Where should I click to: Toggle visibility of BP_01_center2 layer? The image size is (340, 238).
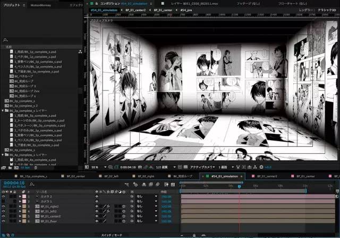coord(4,217)
